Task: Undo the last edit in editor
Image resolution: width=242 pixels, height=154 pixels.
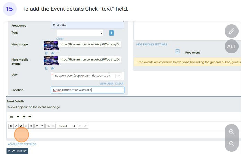Action: click(x=80, y=126)
